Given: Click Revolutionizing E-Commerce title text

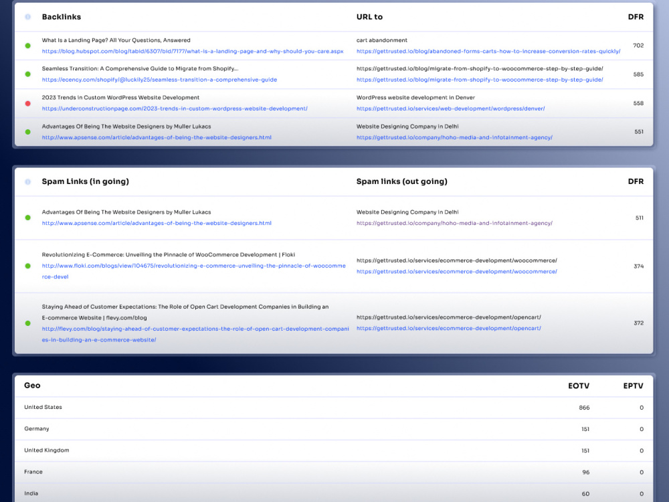Looking at the screenshot, I should point(168,254).
